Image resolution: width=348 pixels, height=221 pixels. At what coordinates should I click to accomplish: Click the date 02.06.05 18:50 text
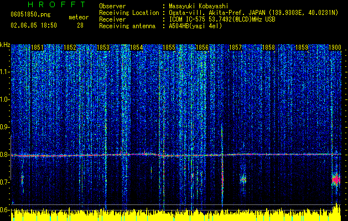(x=34, y=25)
